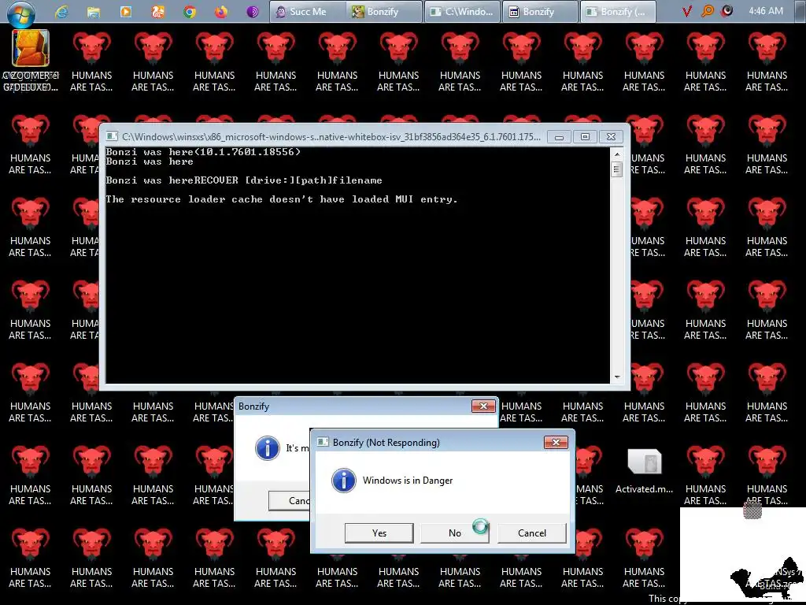Close the rear Bonzify dialog
Viewport: 806px width, 605px height.
pyautogui.click(x=484, y=406)
